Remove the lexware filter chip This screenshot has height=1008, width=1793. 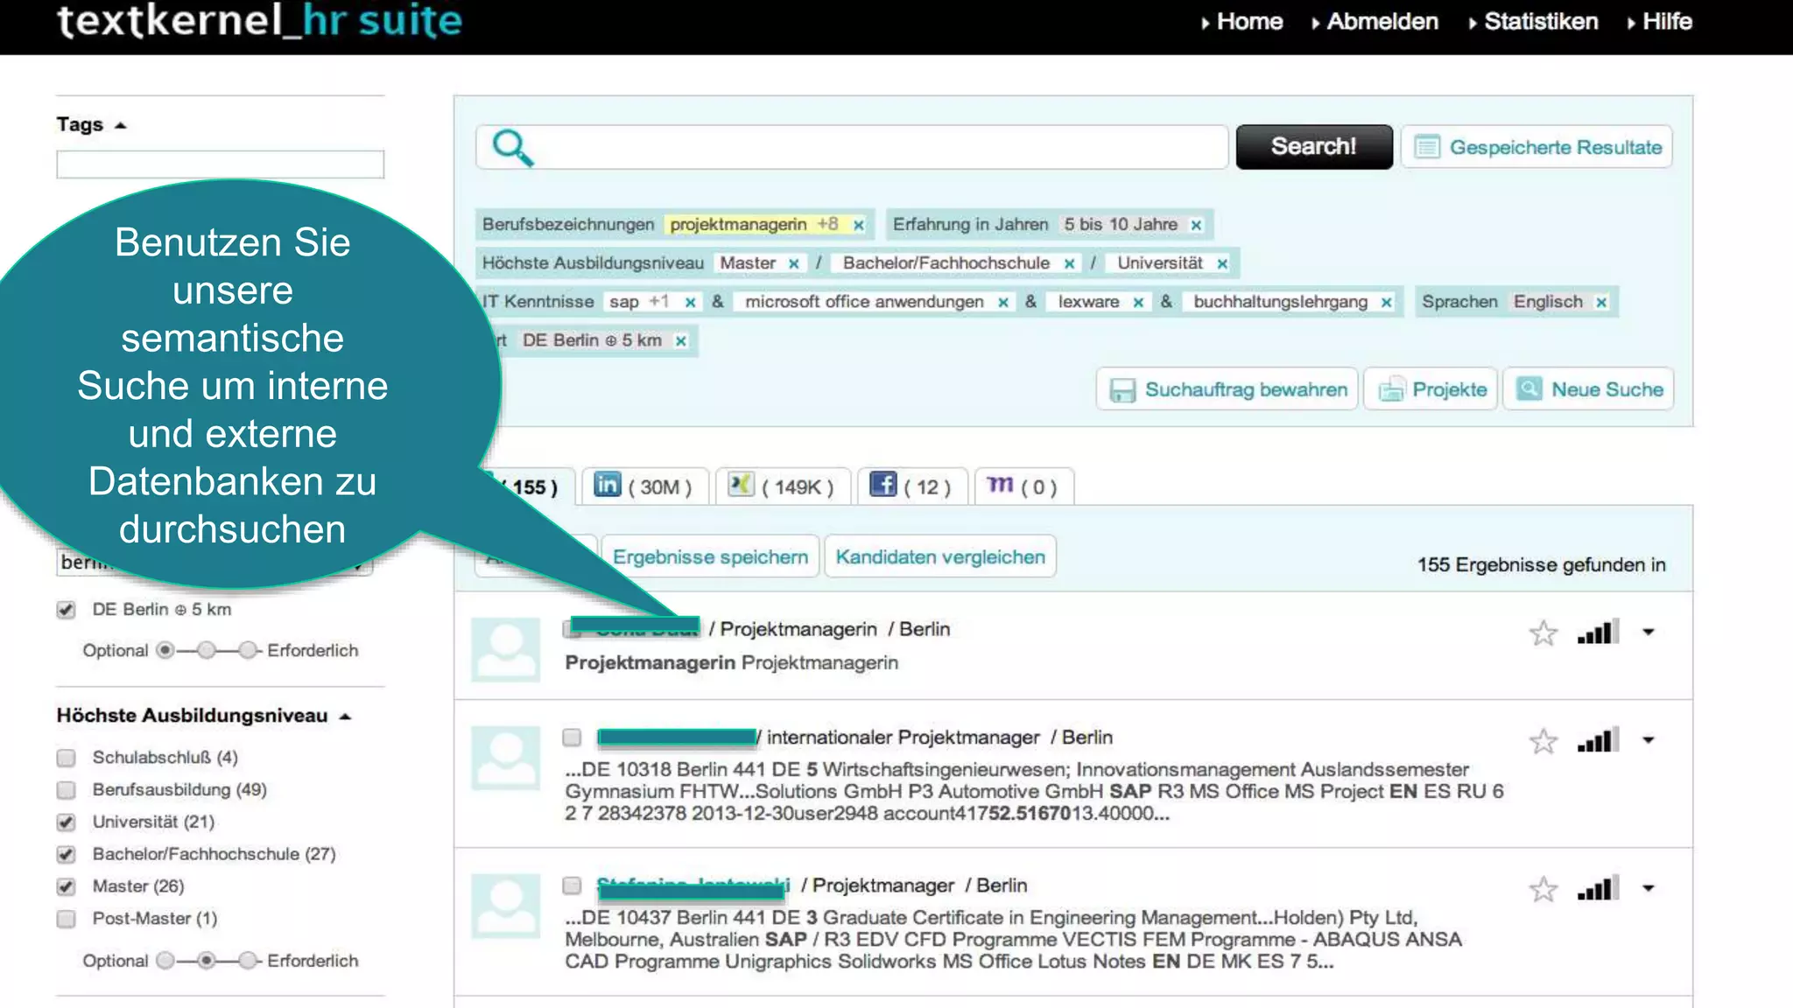pos(1138,303)
